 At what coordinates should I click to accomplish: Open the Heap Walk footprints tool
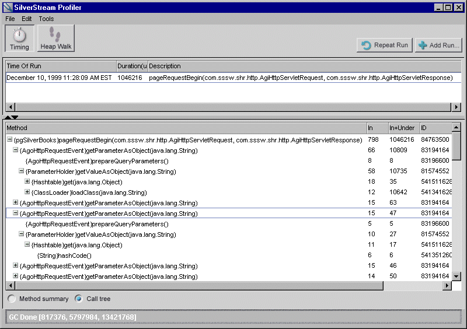pyautogui.click(x=55, y=38)
